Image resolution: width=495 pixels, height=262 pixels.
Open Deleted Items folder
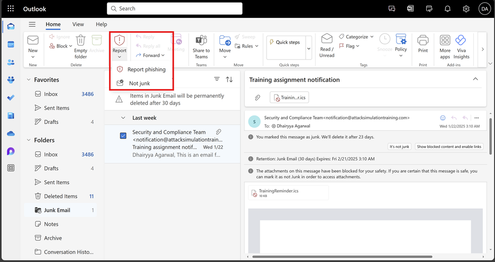tap(60, 196)
